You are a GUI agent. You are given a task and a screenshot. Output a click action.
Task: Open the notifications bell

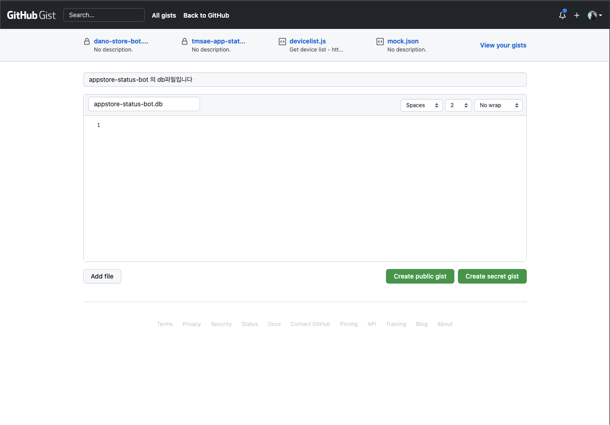[x=562, y=15]
